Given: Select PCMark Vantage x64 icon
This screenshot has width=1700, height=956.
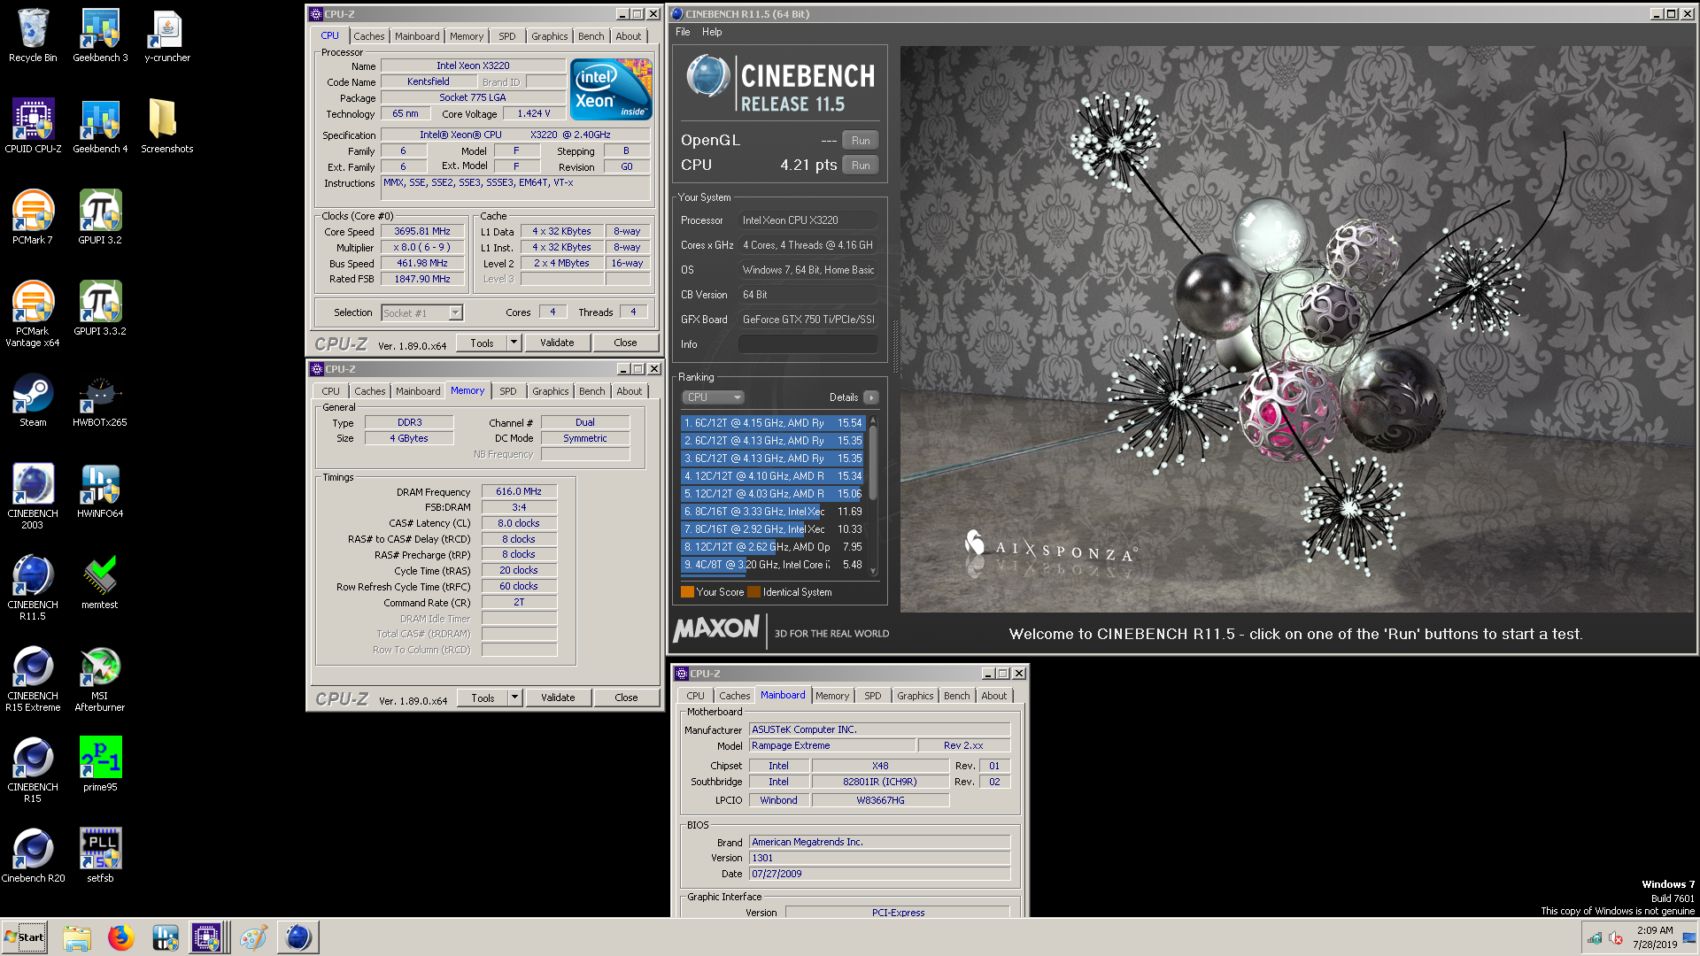Looking at the screenshot, I should click(x=33, y=314).
